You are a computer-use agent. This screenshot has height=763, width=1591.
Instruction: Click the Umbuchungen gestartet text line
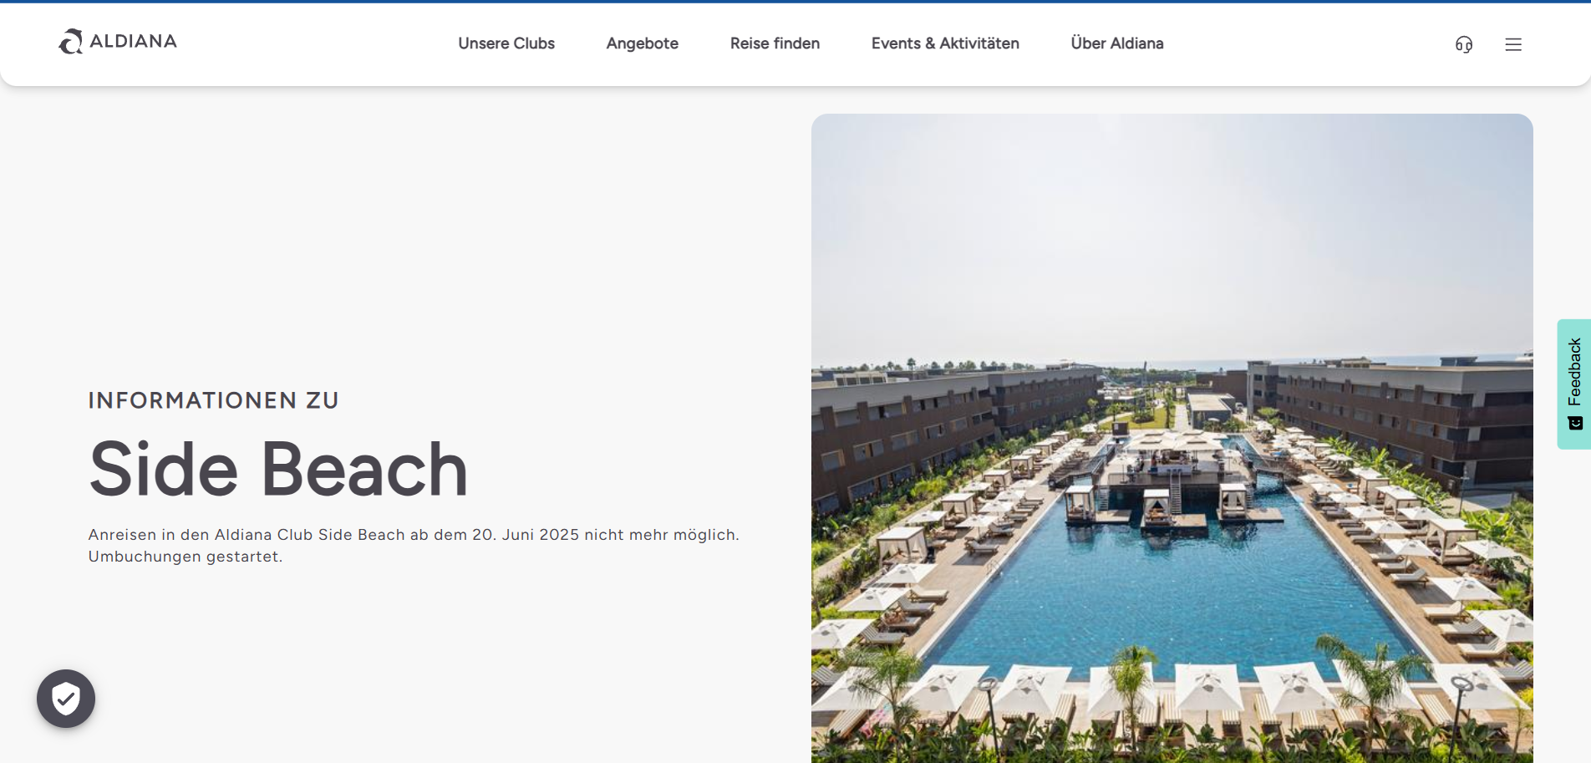point(186,557)
